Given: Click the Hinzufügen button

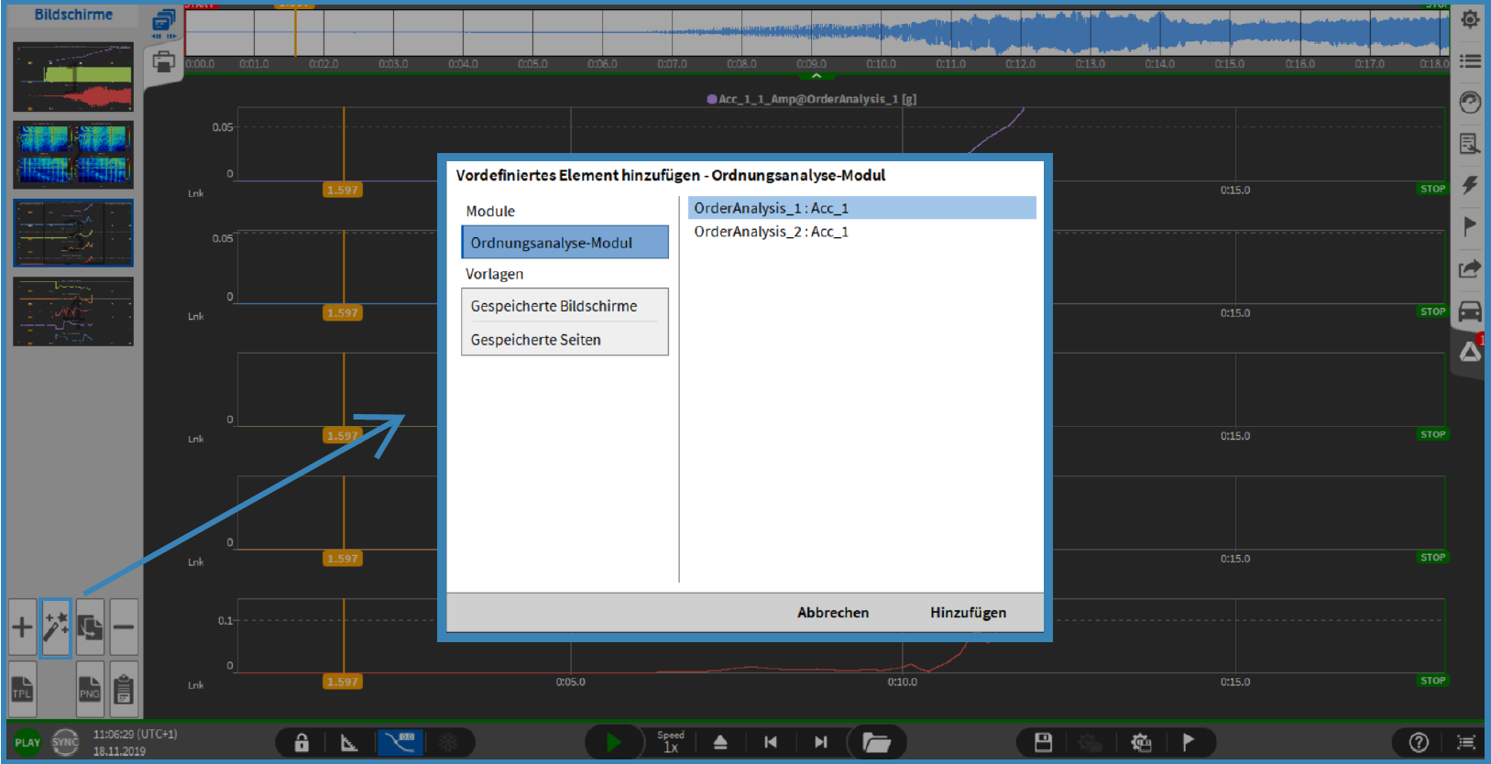Looking at the screenshot, I should [x=968, y=613].
